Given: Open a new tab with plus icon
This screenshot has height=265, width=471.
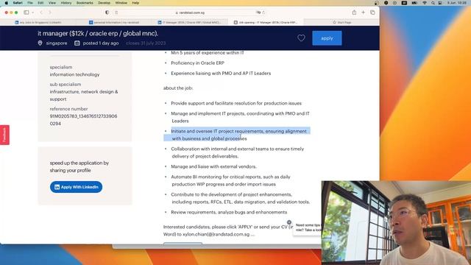Looking at the screenshot, I should click(363, 13).
